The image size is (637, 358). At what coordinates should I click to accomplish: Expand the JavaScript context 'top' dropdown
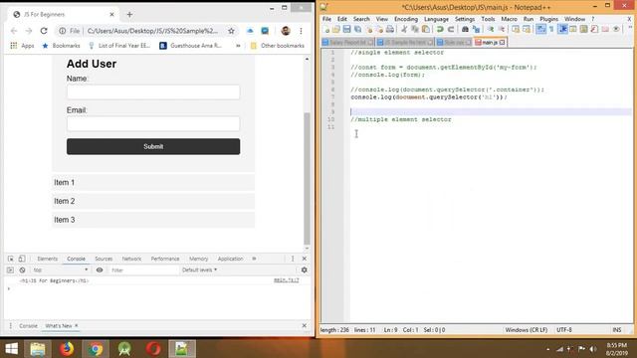click(60, 269)
